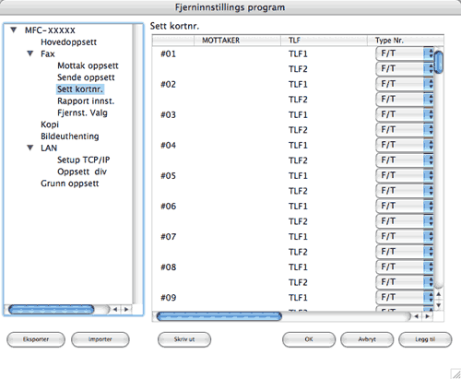Click the Legg til button

[425, 339]
